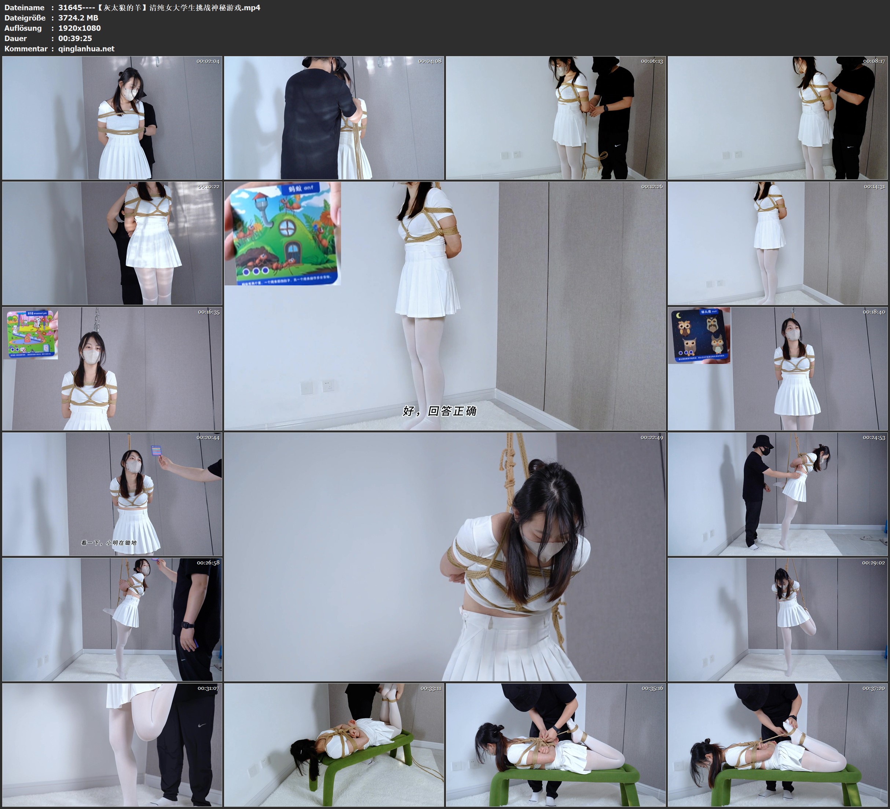
Task: Click the thumbnail timestamped 00:02:04
Action: [112, 118]
